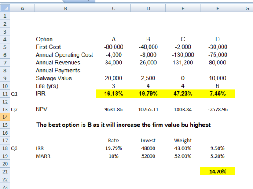Click the -2578.96 NPV cell
The height and width of the screenshot is (189, 253).
point(218,109)
